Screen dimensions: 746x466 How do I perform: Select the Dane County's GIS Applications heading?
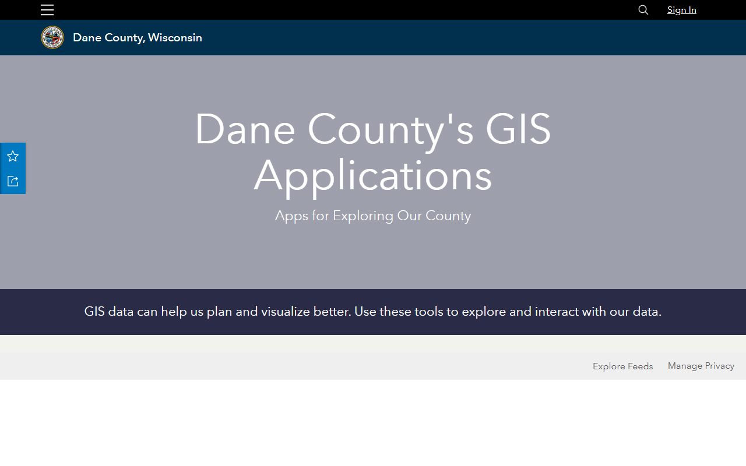click(x=373, y=151)
